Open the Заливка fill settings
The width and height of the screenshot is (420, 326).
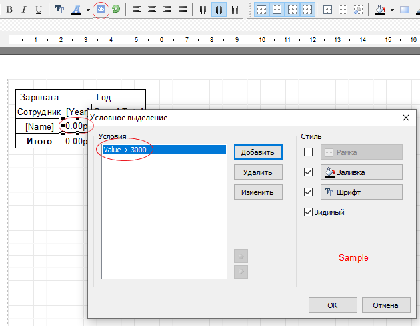click(x=361, y=172)
